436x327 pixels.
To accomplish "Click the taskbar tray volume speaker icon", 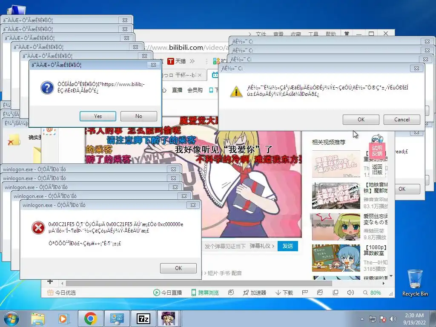I will tap(393, 319).
